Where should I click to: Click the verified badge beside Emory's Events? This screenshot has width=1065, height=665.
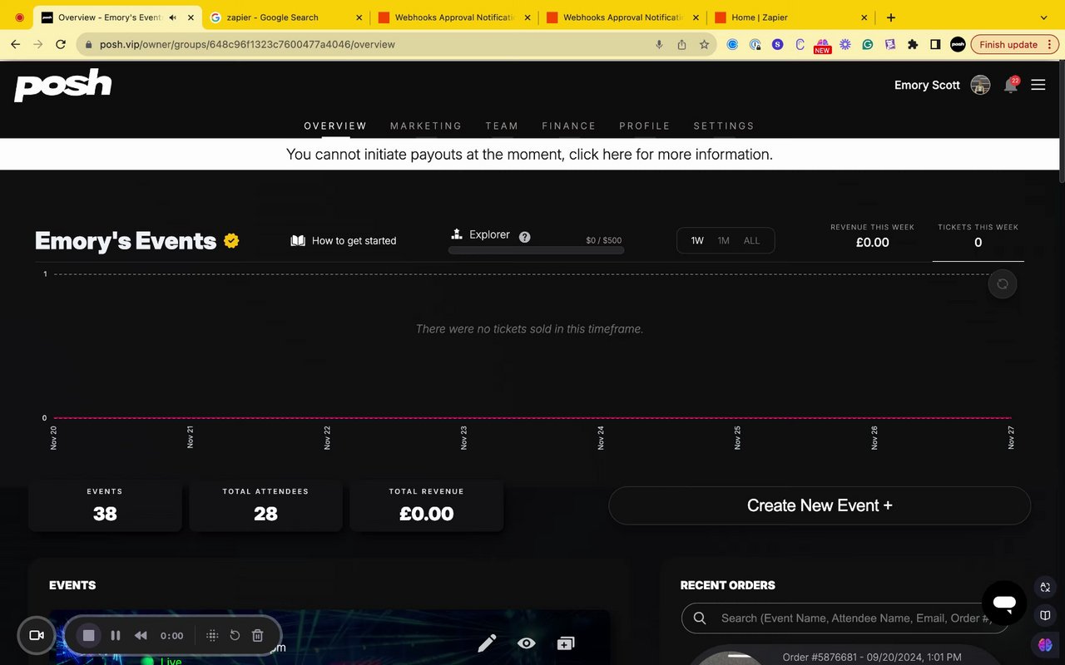coord(231,241)
